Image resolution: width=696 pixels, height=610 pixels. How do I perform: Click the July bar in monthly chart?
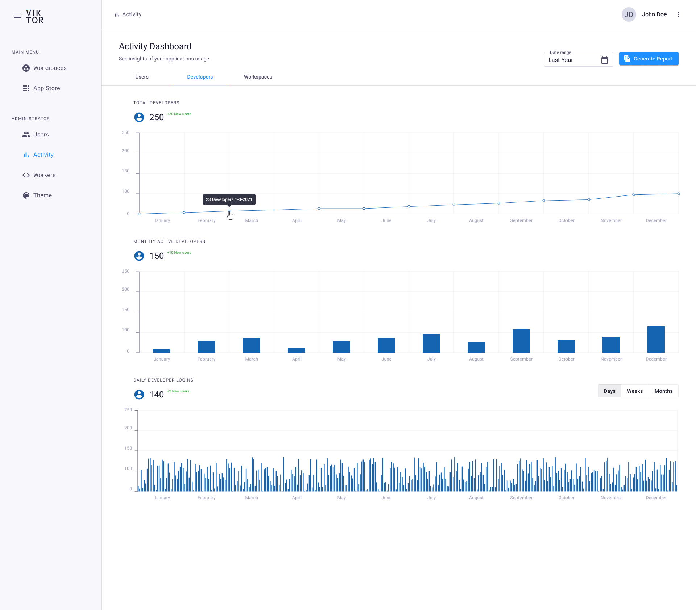[431, 343]
